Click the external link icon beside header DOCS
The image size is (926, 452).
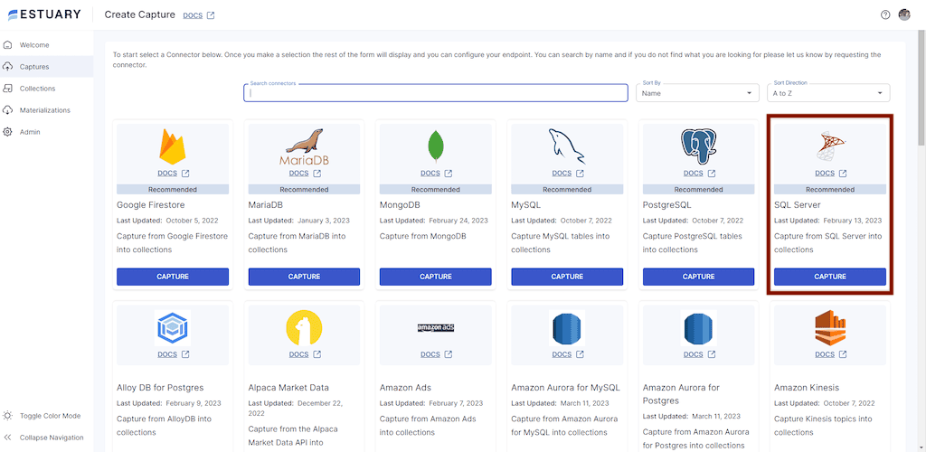pyautogui.click(x=211, y=15)
